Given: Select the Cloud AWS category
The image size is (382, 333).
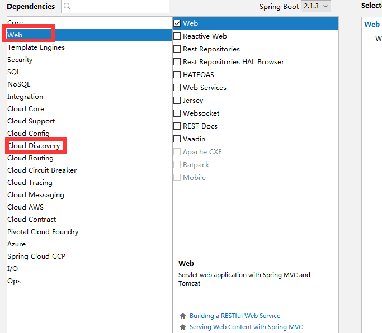Looking at the screenshot, I should (89, 207).
